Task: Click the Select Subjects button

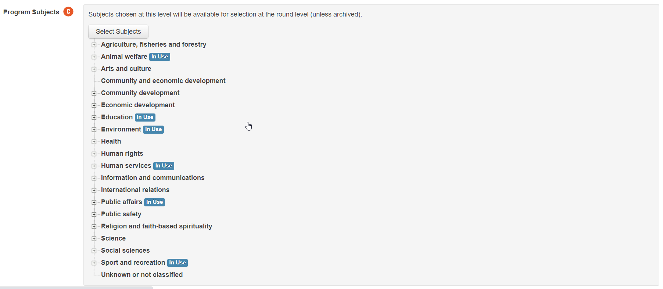Action: pyautogui.click(x=118, y=32)
